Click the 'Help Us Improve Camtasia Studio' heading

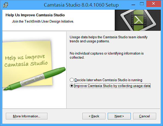click(x=35, y=15)
